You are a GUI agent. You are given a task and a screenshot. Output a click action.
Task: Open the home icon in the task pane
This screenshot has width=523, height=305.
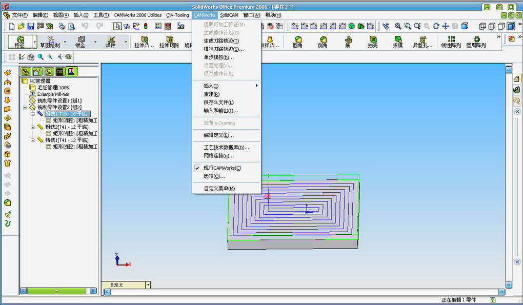coord(517,79)
